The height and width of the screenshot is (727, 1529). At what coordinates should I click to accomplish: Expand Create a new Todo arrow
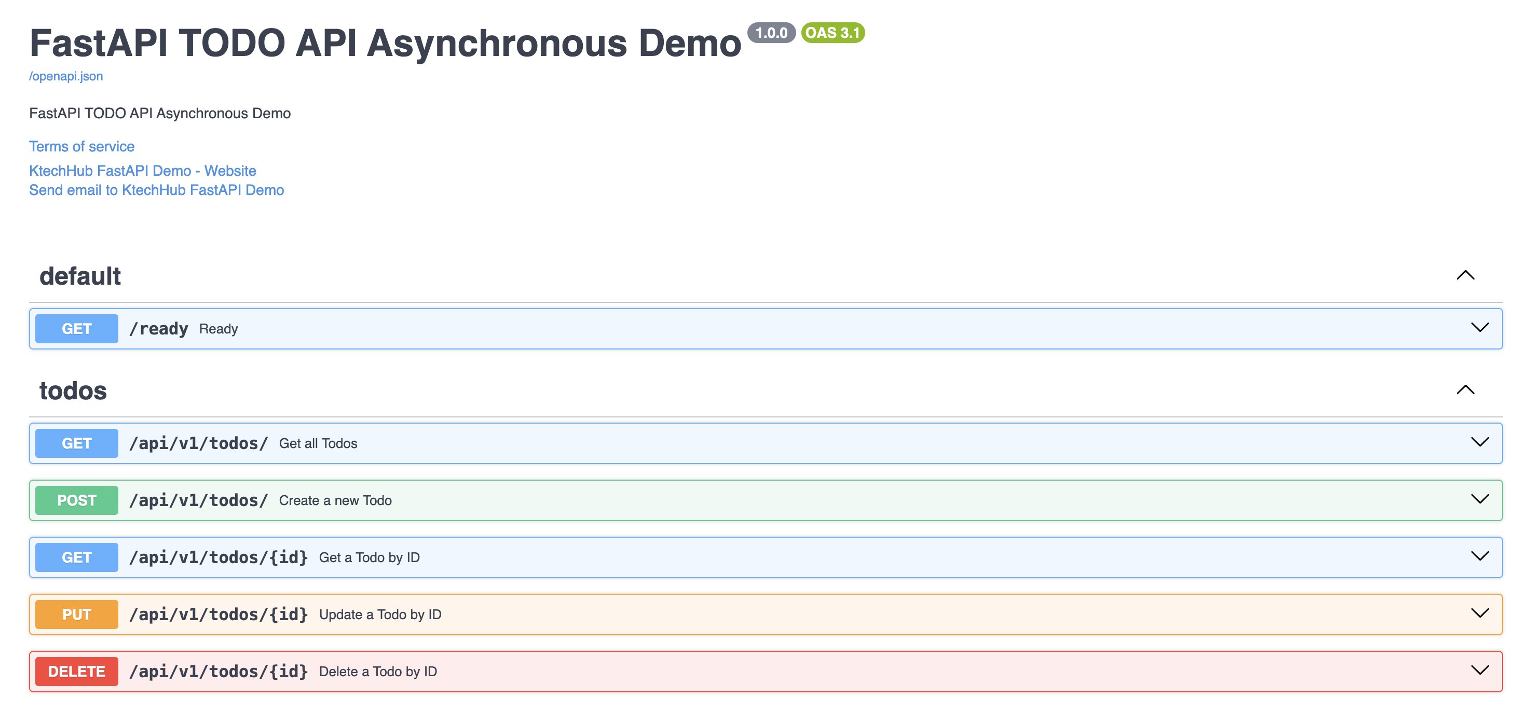tap(1479, 499)
